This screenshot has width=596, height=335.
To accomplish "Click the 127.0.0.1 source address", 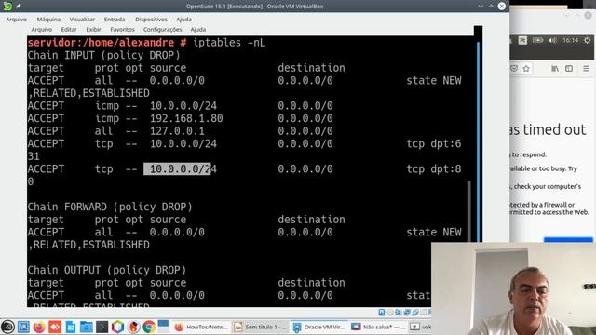I will coord(177,131).
